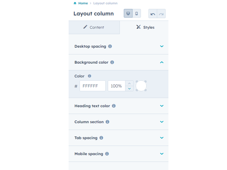The height and width of the screenshot is (170, 227).
Task: Click the Home breadcrumb icon
Action: click(x=75, y=3)
